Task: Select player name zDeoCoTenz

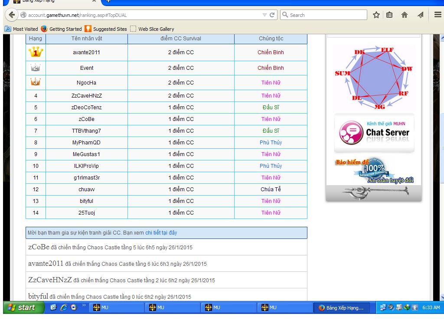Action: [86, 108]
